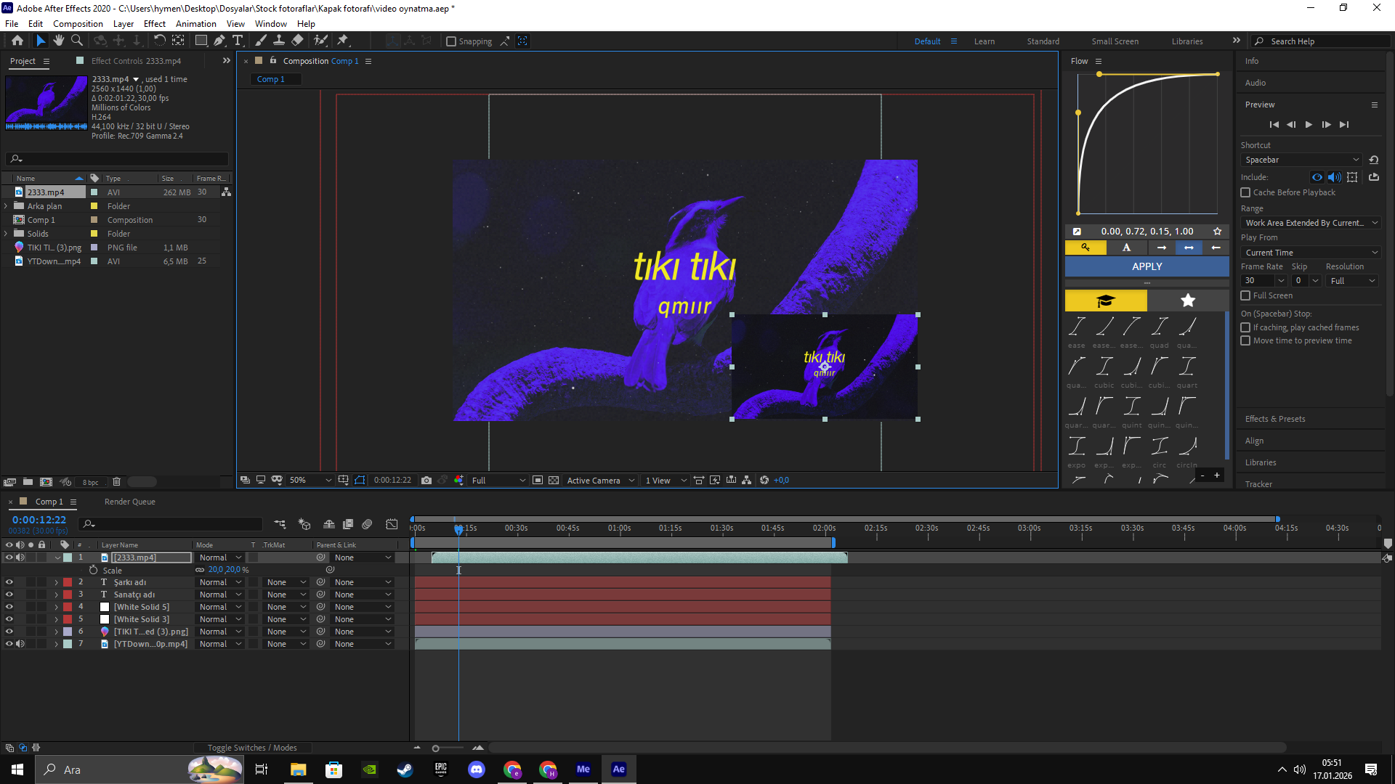Open Discord from the taskbar
This screenshot has width=1395, height=784.
pyautogui.click(x=477, y=769)
